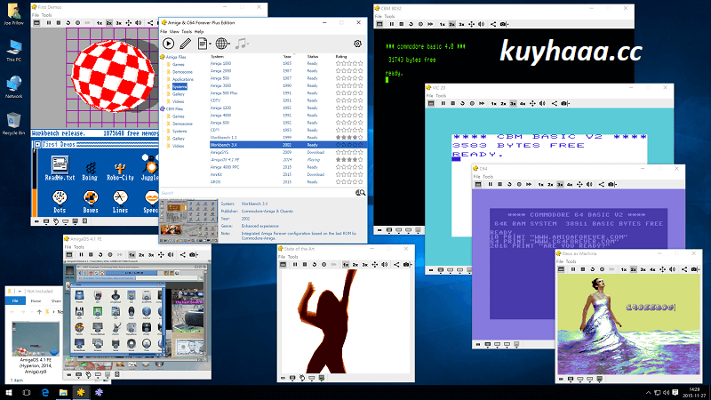Show hidden icons in the system tray
The image size is (711, 400).
(648, 393)
